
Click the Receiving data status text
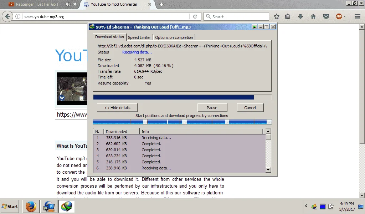(137, 52)
